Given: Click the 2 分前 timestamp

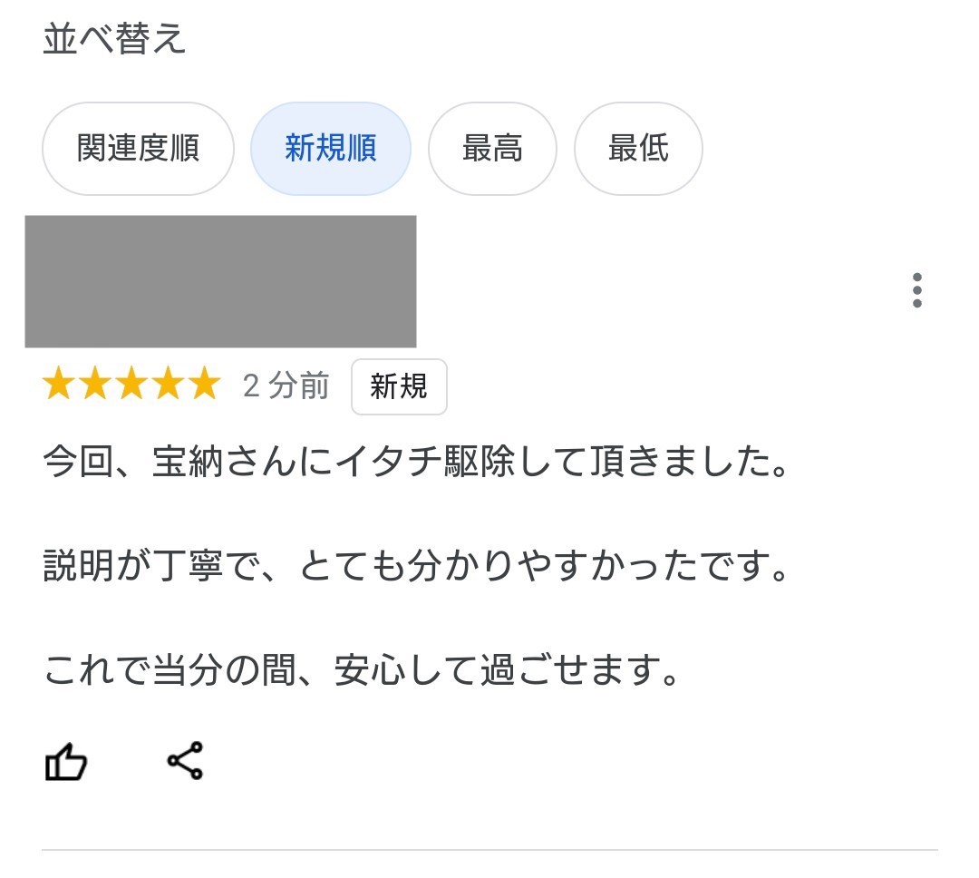Looking at the screenshot, I should 286,386.
